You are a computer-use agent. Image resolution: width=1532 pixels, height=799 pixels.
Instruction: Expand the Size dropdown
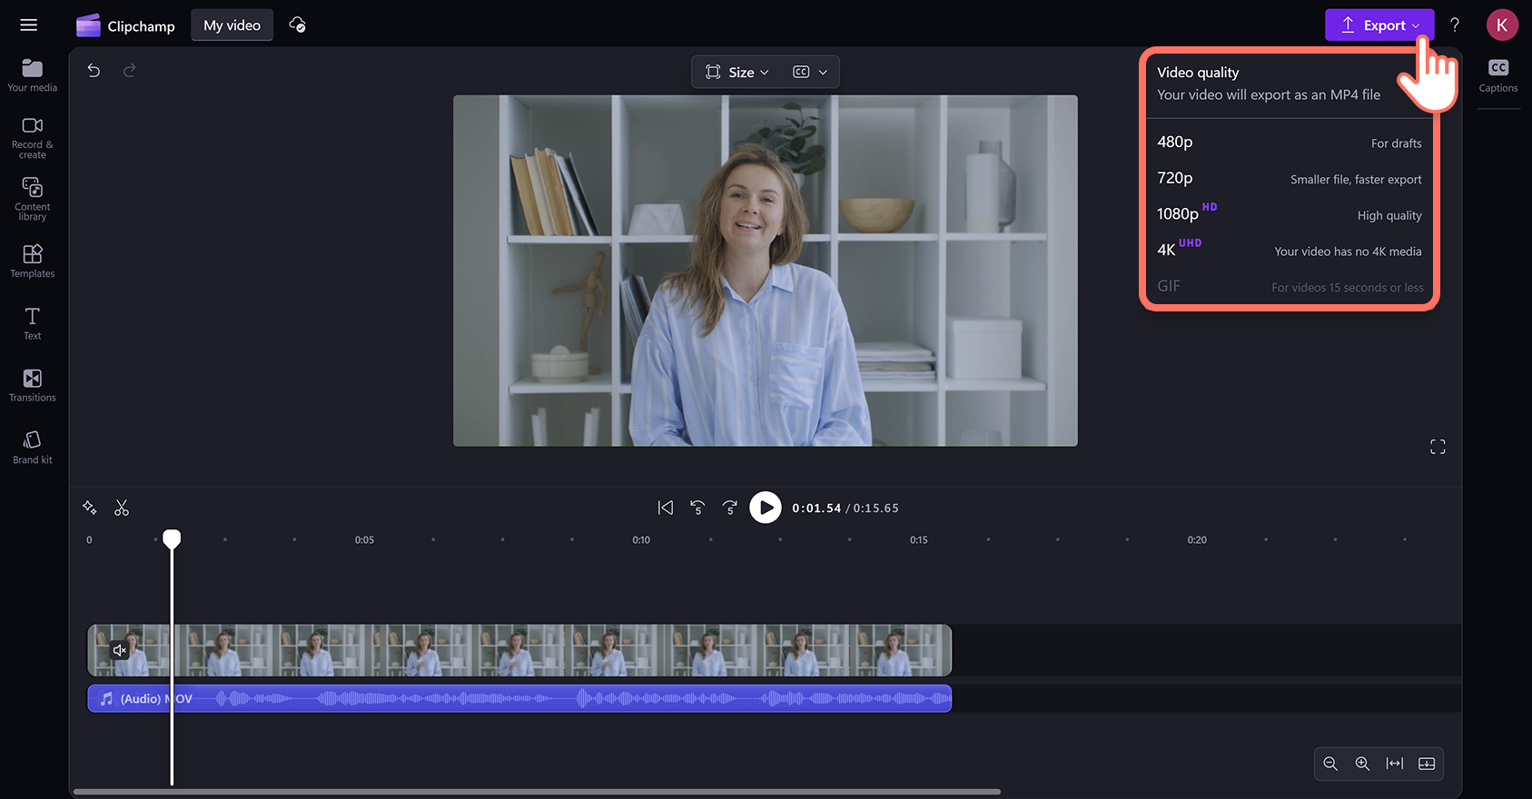pos(737,72)
